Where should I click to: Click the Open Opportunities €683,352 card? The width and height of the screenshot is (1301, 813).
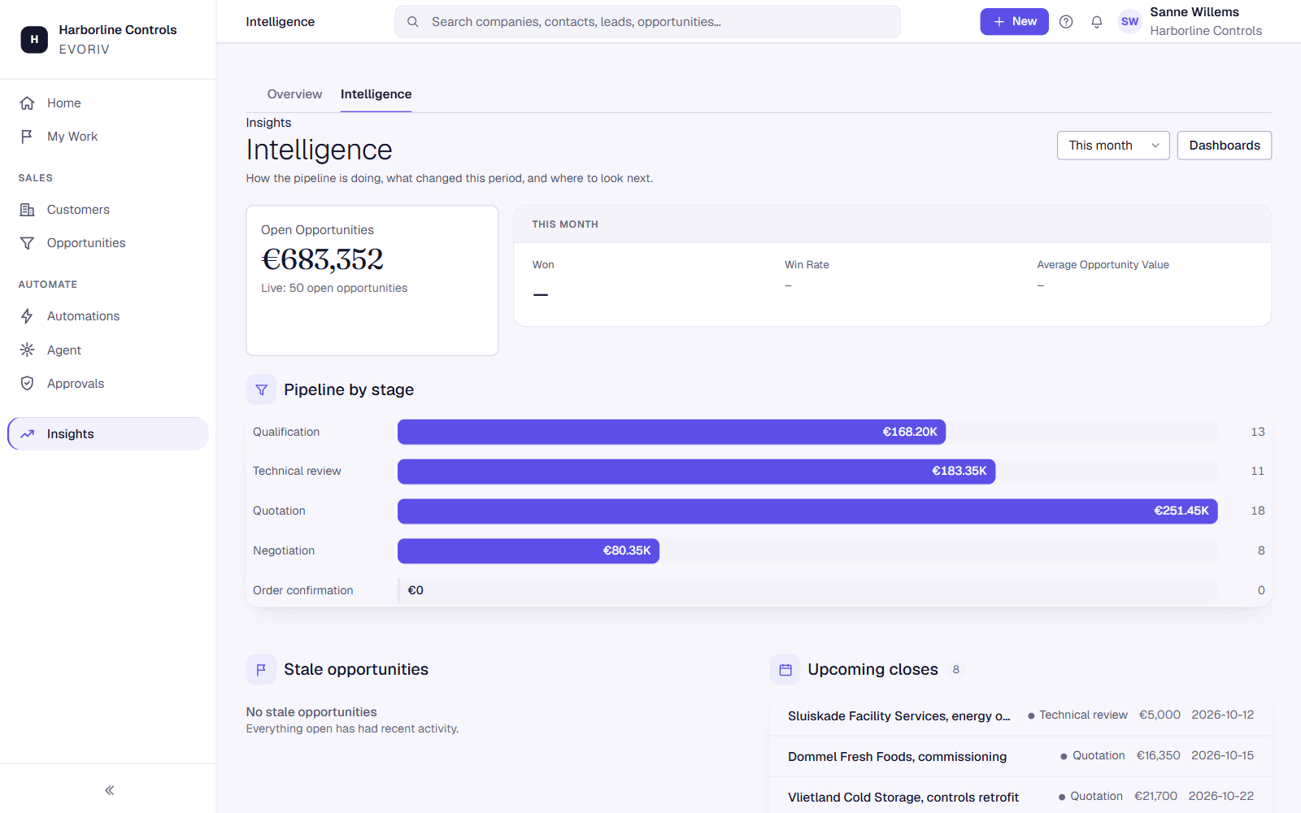click(x=372, y=280)
